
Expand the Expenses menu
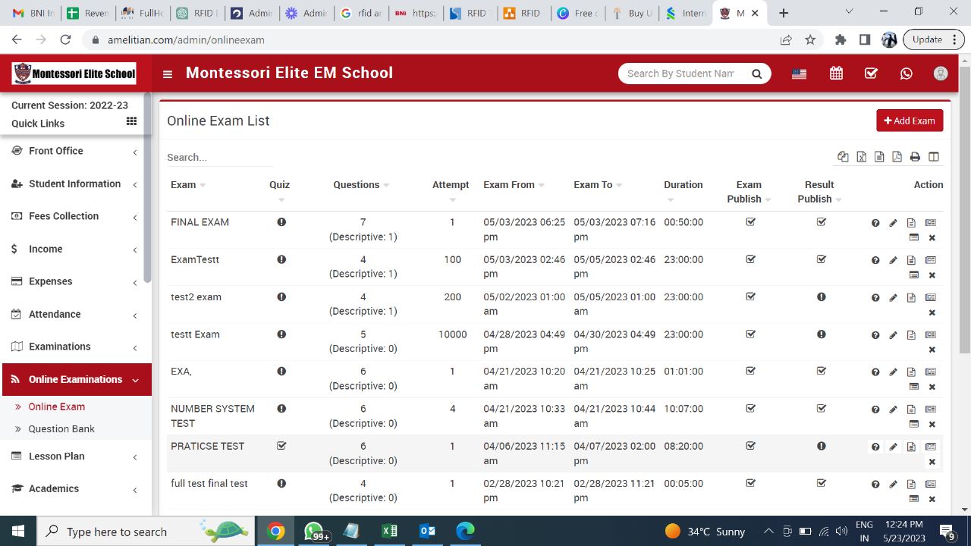pyautogui.click(x=76, y=281)
